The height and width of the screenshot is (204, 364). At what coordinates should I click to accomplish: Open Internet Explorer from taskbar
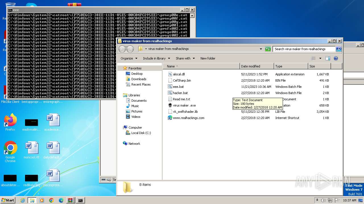click(23, 200)
